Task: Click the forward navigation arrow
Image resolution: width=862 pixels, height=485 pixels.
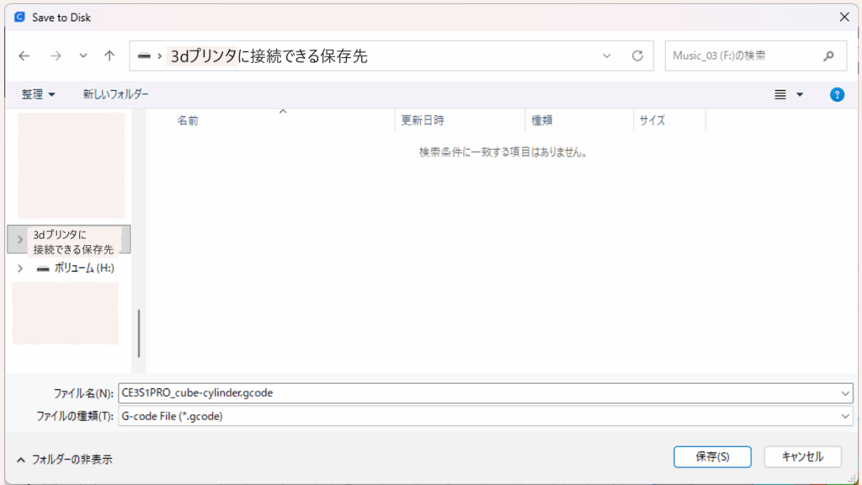Action: pyautogui.click(x=56, y=56)
